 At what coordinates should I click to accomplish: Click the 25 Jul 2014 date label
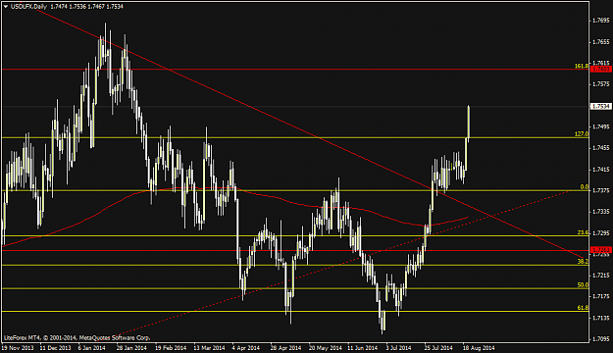[438, 347]
